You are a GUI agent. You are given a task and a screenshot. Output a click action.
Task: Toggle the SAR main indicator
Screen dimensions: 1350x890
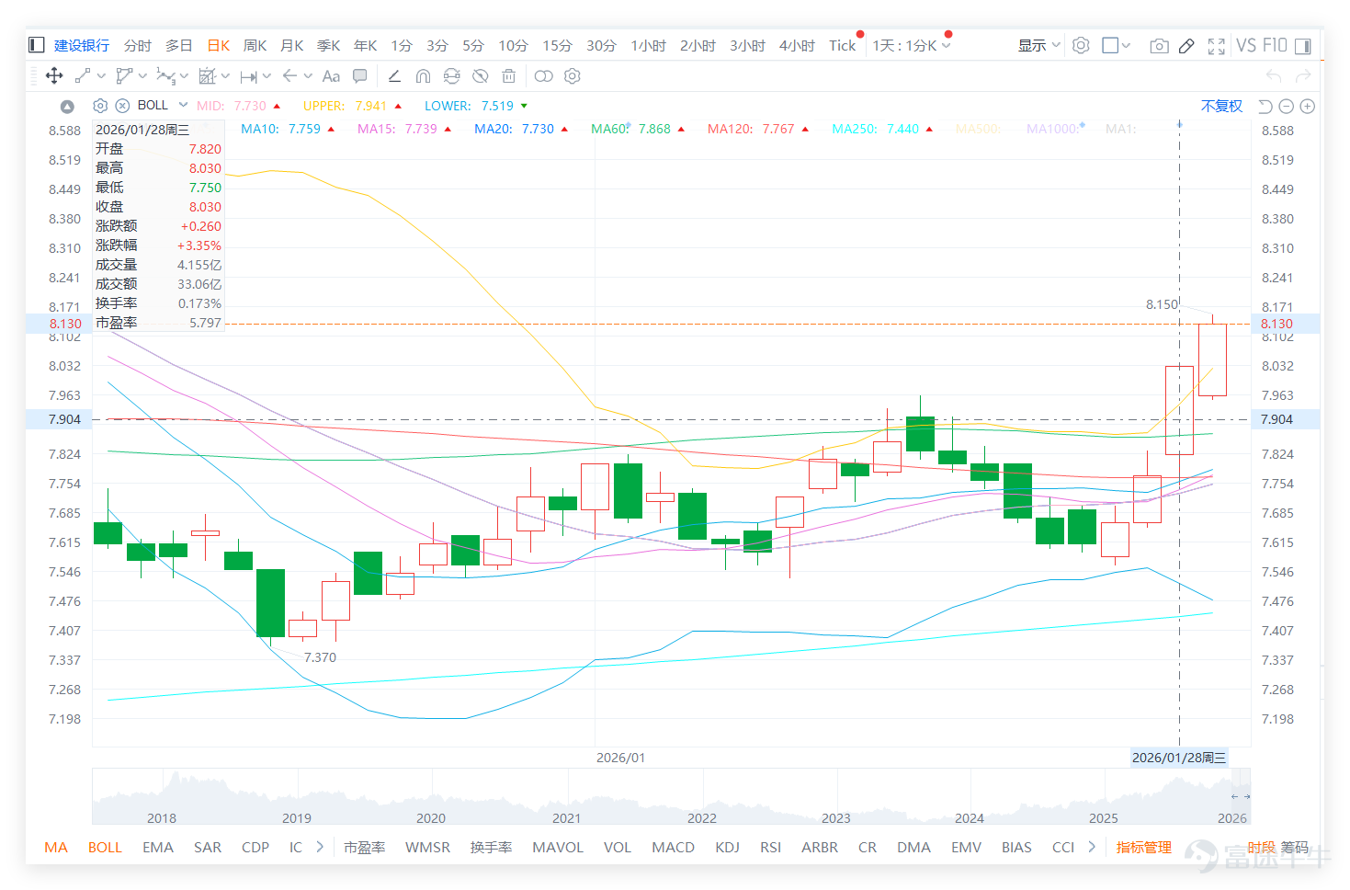208,847
